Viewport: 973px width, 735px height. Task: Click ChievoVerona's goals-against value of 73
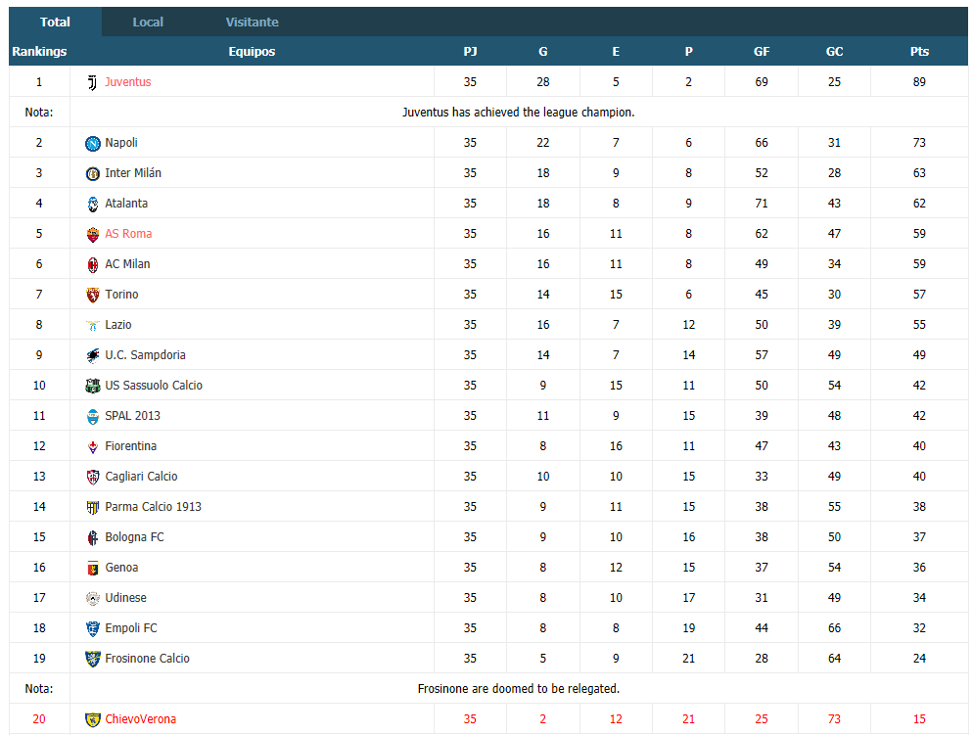[x=834, y=719]
